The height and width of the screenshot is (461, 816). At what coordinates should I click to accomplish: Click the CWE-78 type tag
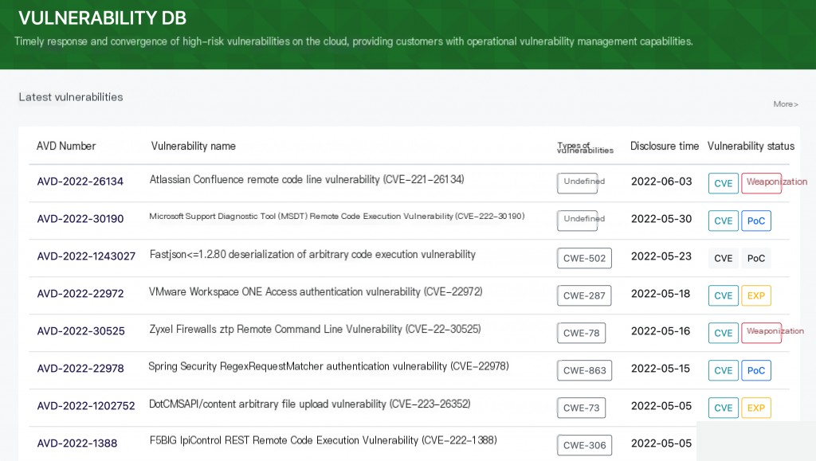581,333
